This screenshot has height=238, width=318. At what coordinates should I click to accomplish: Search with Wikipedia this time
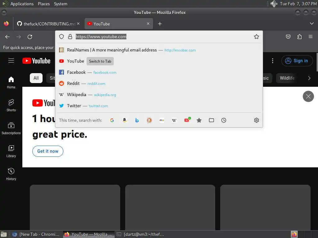(174, 120)
